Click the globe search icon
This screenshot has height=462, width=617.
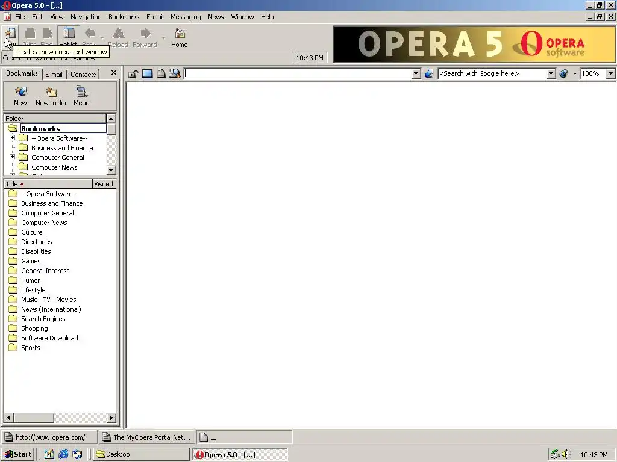[564, 73]
